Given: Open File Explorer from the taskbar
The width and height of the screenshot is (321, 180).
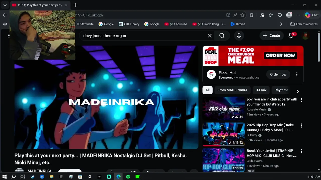Looking at the screenshot, I should (51, 177).
